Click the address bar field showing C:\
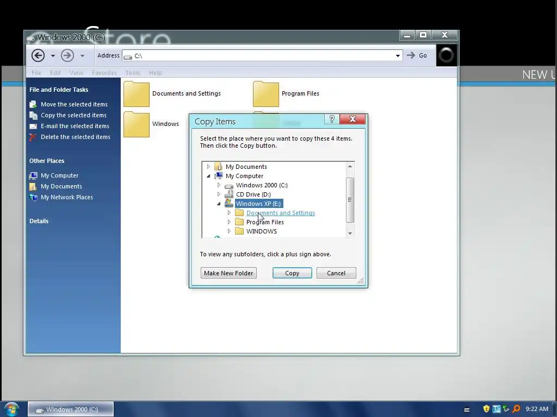557x417 pixels. point(262,56)
